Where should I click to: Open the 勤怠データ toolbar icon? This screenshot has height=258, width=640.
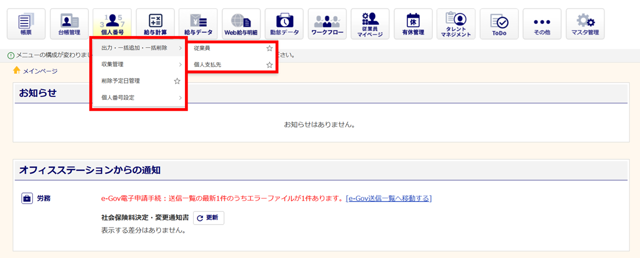click(284, 24)
